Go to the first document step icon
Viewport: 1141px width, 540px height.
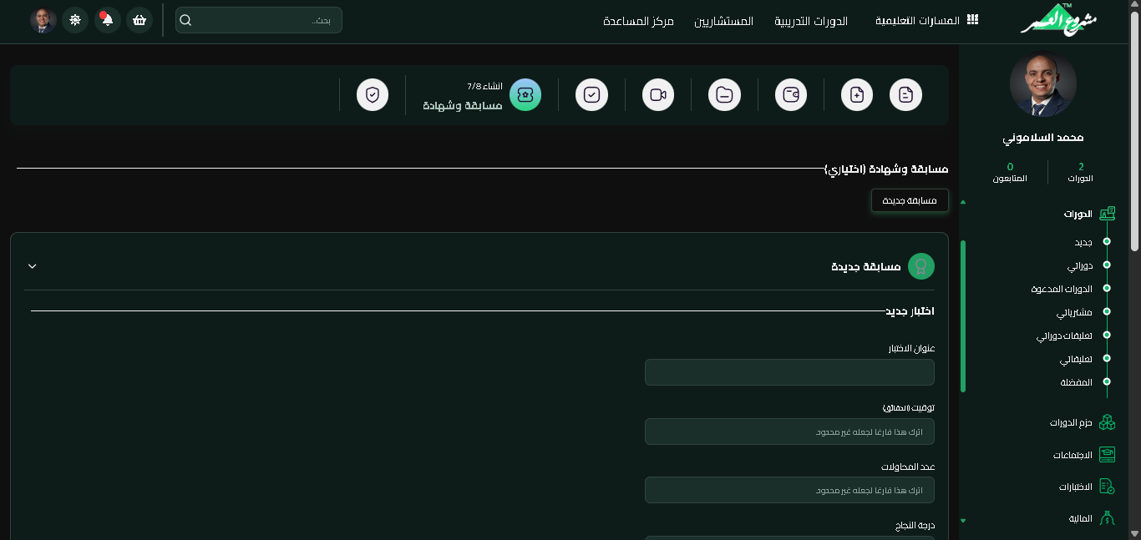pos(906,94)
